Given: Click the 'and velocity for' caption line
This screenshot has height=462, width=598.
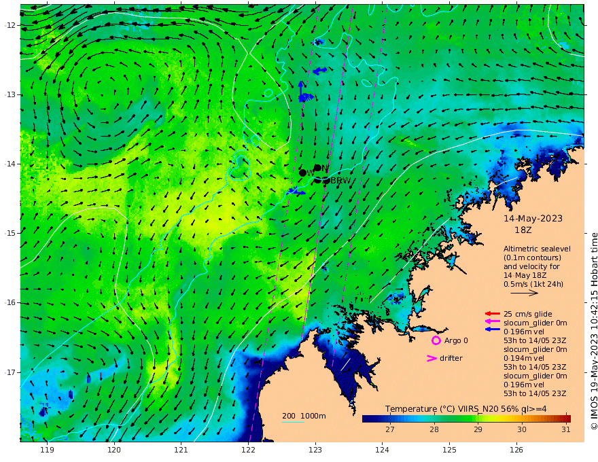Looking at the screenshot, I should 531,266.
